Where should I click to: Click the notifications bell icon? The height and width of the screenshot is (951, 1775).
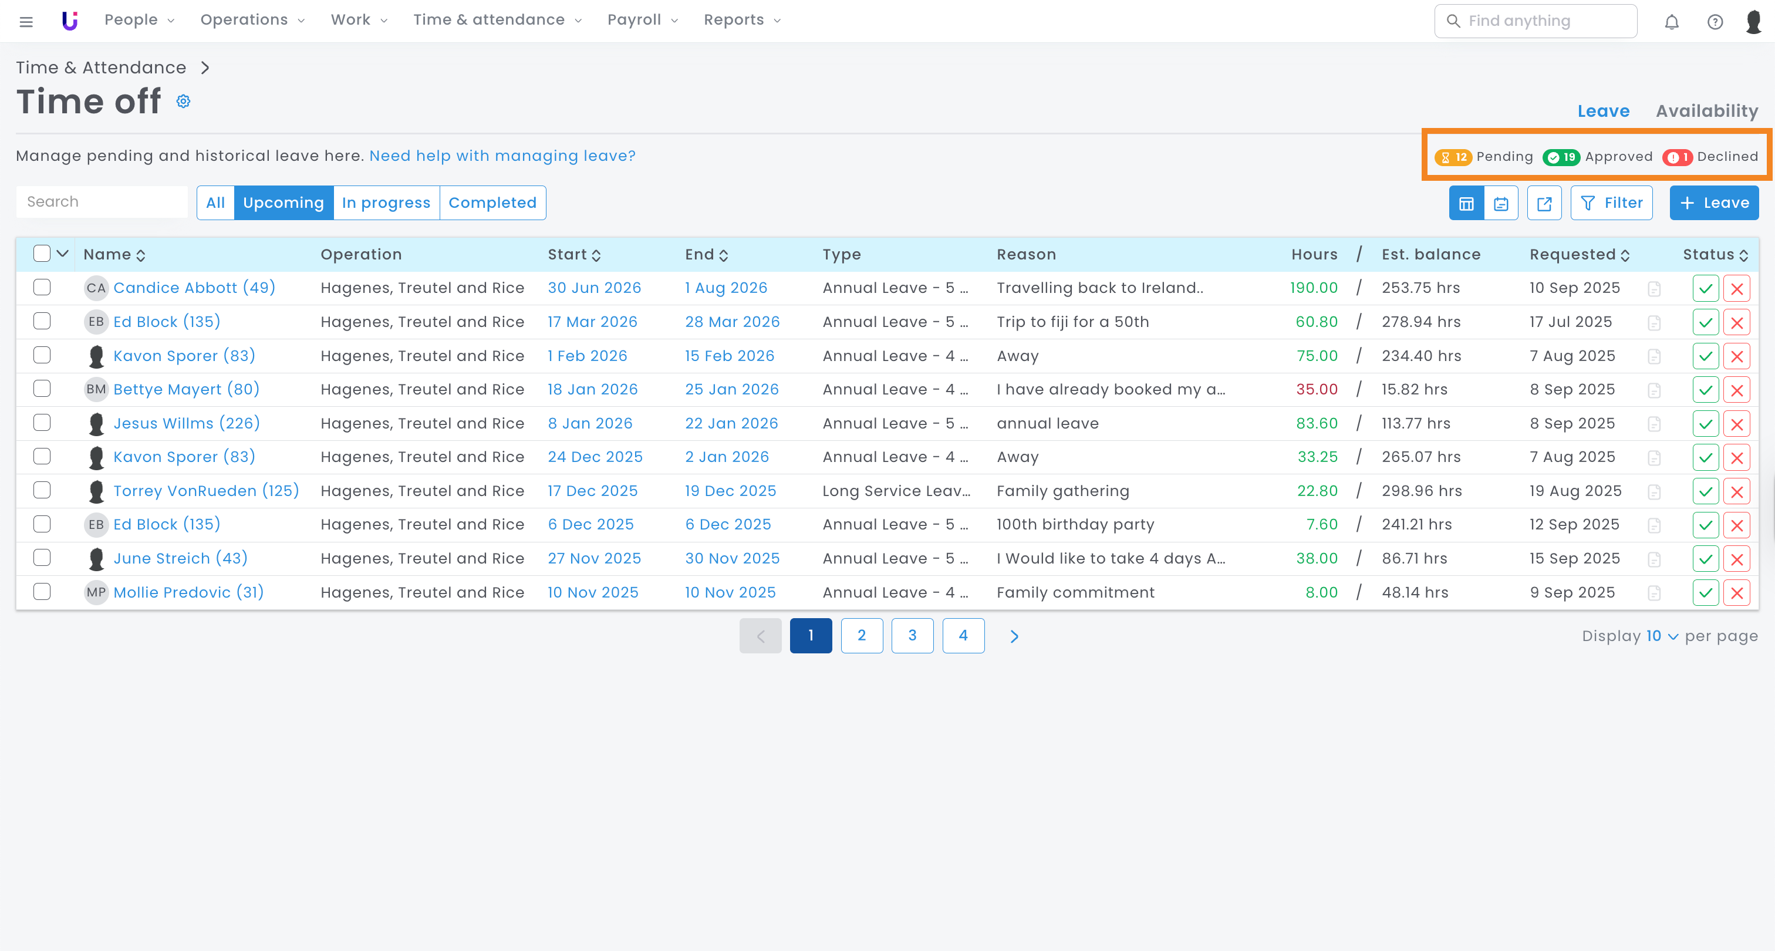pyautogui.click(x=1672, y=21)
